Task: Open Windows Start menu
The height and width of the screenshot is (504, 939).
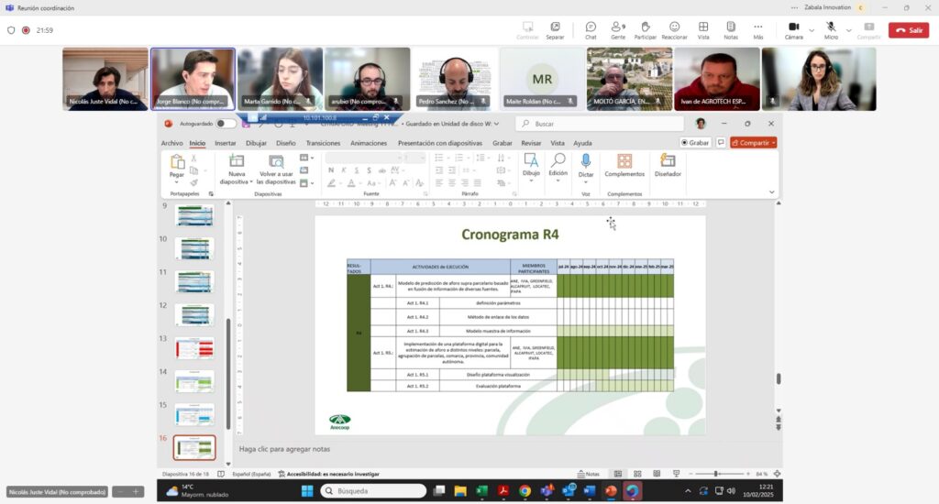Action: (307, 491)
